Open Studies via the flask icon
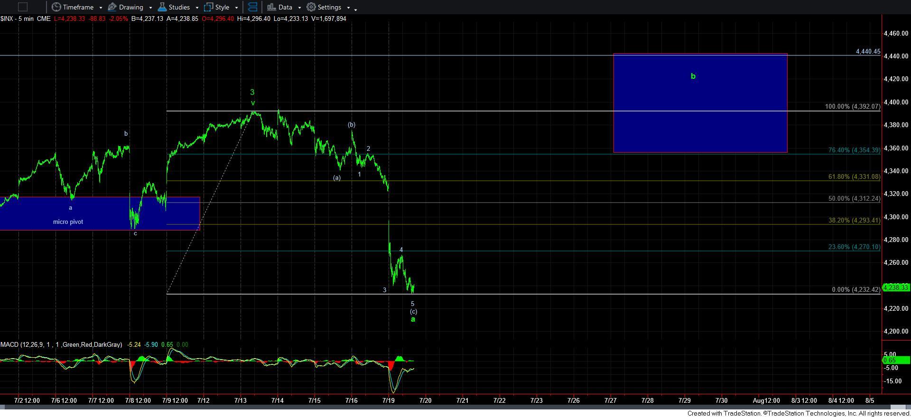The image size is (911, 417). pyautogui.click(x=162, y=7)
